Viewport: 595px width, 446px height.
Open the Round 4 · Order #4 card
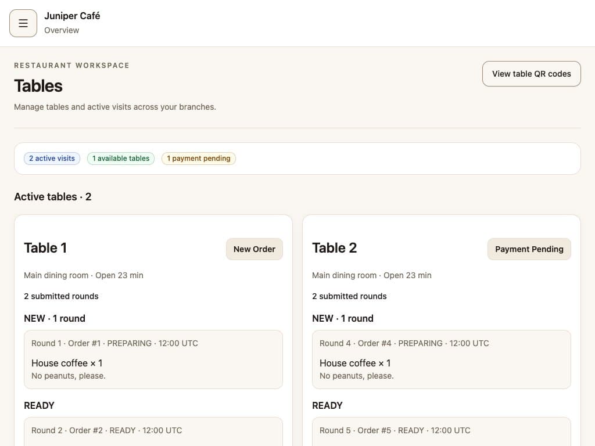(442, 359)
